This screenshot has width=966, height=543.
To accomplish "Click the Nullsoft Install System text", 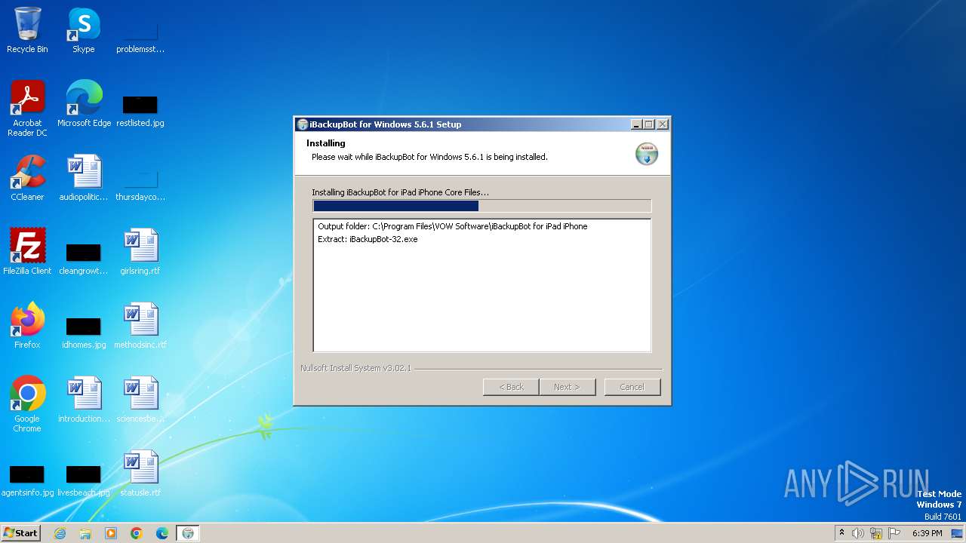I will 355,368.
